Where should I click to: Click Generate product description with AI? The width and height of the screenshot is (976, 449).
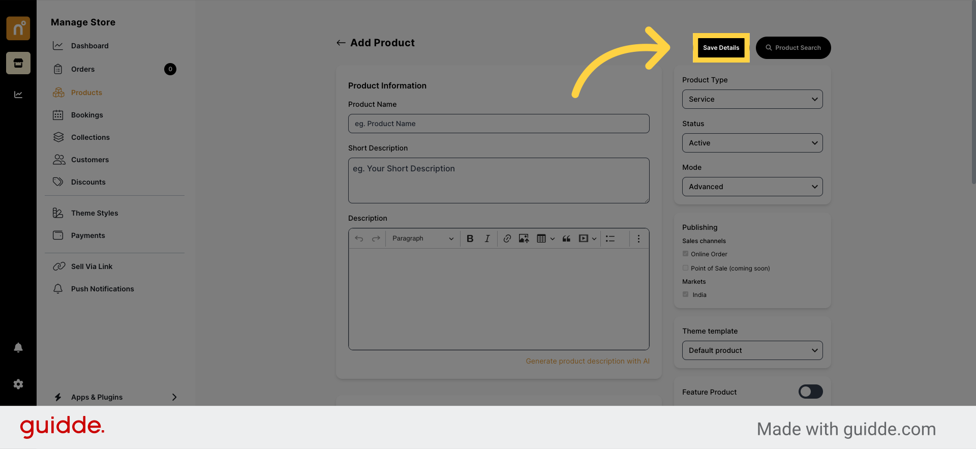click(588, 361)
